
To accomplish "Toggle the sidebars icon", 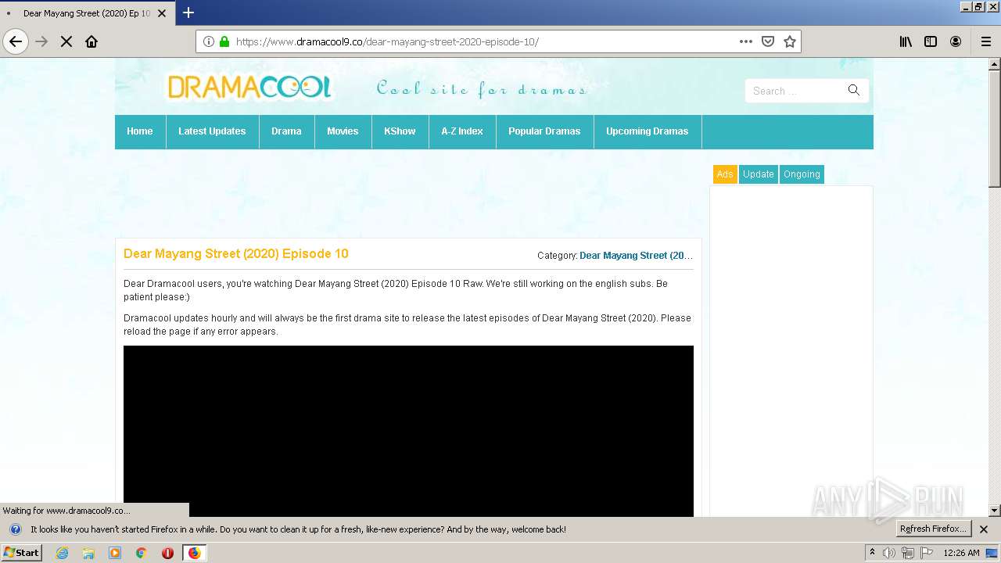I will 931,41.
